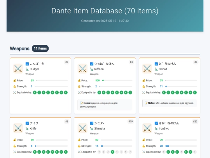210x158 pixels.
Task: Click the memo Notes icon on Sword card
Action: coord(146,103)
